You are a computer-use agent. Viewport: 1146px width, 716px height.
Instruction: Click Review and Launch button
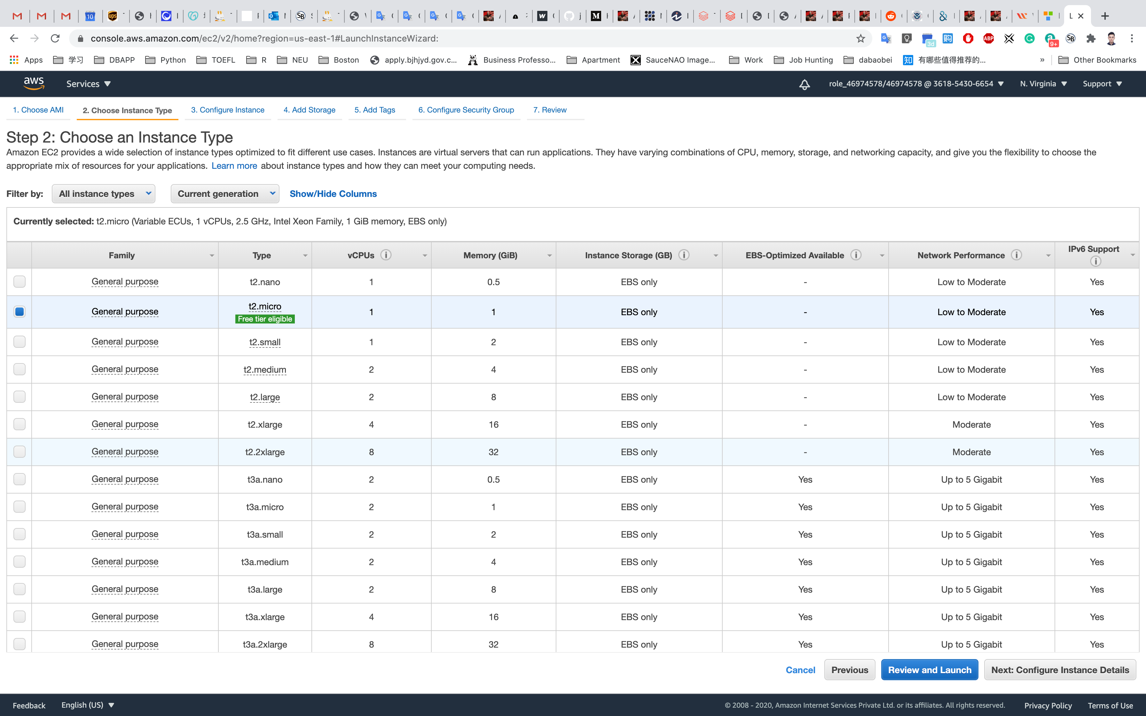(x=929, y=670)
